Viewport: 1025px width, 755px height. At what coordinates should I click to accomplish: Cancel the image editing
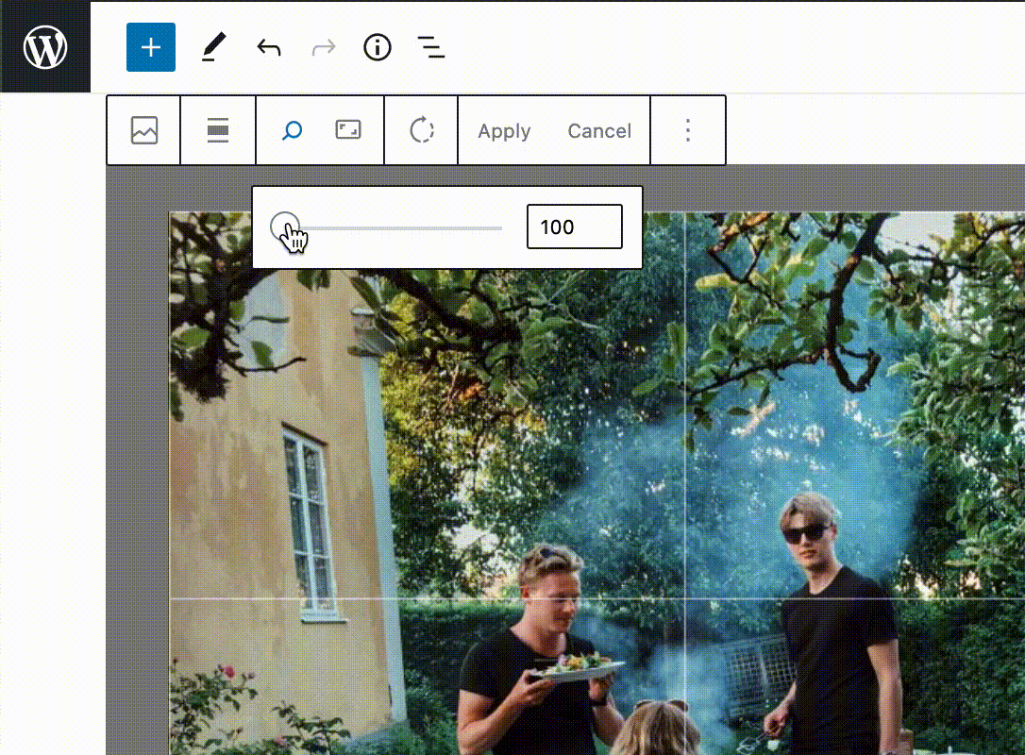click(x=599, y=131)
